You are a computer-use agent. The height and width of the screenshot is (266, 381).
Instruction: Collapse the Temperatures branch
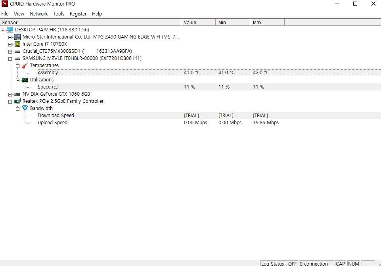click(17, 66)
